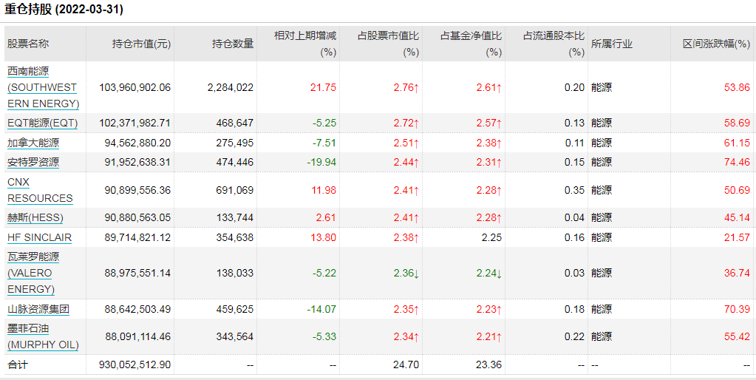Viewport: 756px width, 380px height.
Task: Click the 所属行业 column header
Action: click(612, 44)
